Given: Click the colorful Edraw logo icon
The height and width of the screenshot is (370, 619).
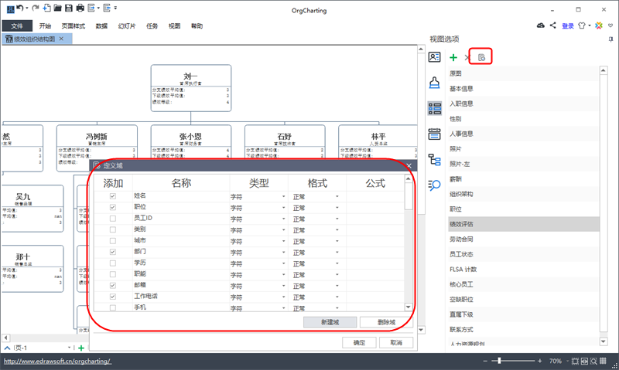Looking at the screenshot, I should coord(599,25).
